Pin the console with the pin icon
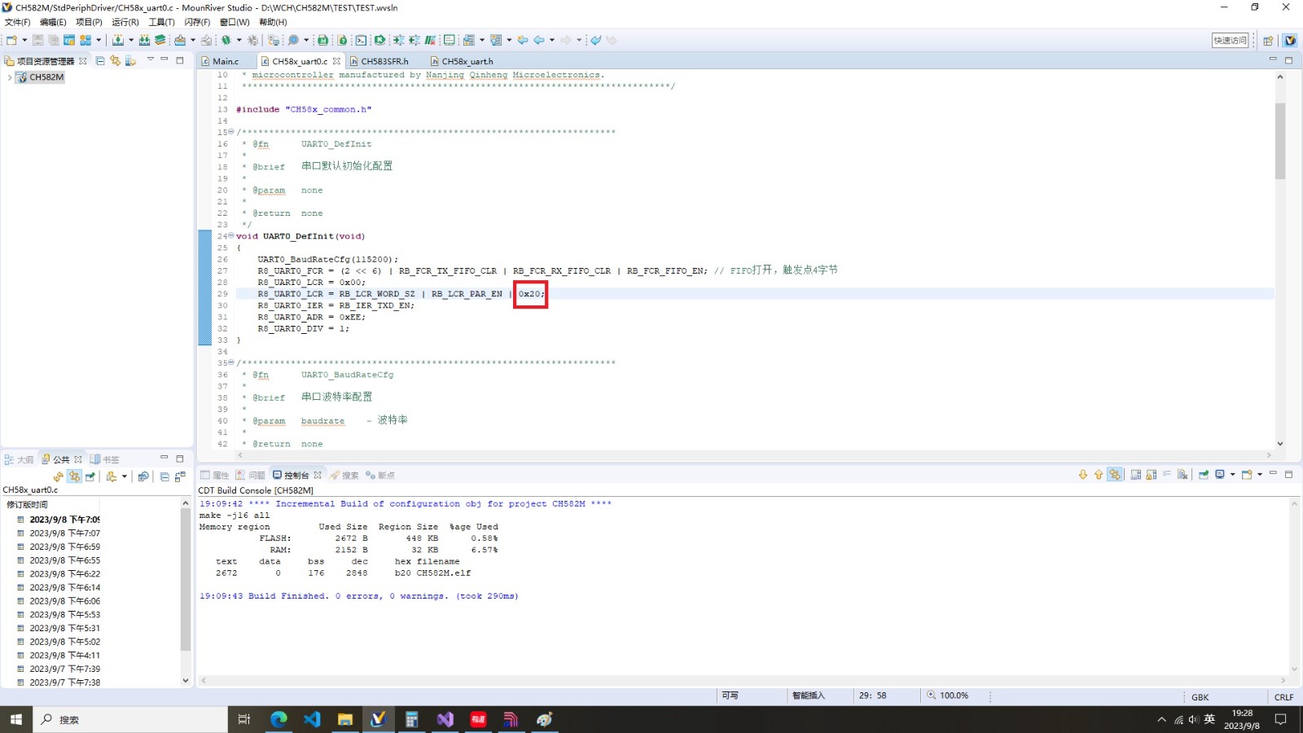The height and width of the screenshot is (733, 1303). [x=1204, y=474]
